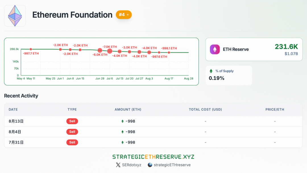Click the ETH icon in the 8月13日 row
The height and width of the screenshot is (173, 307).
123,121
